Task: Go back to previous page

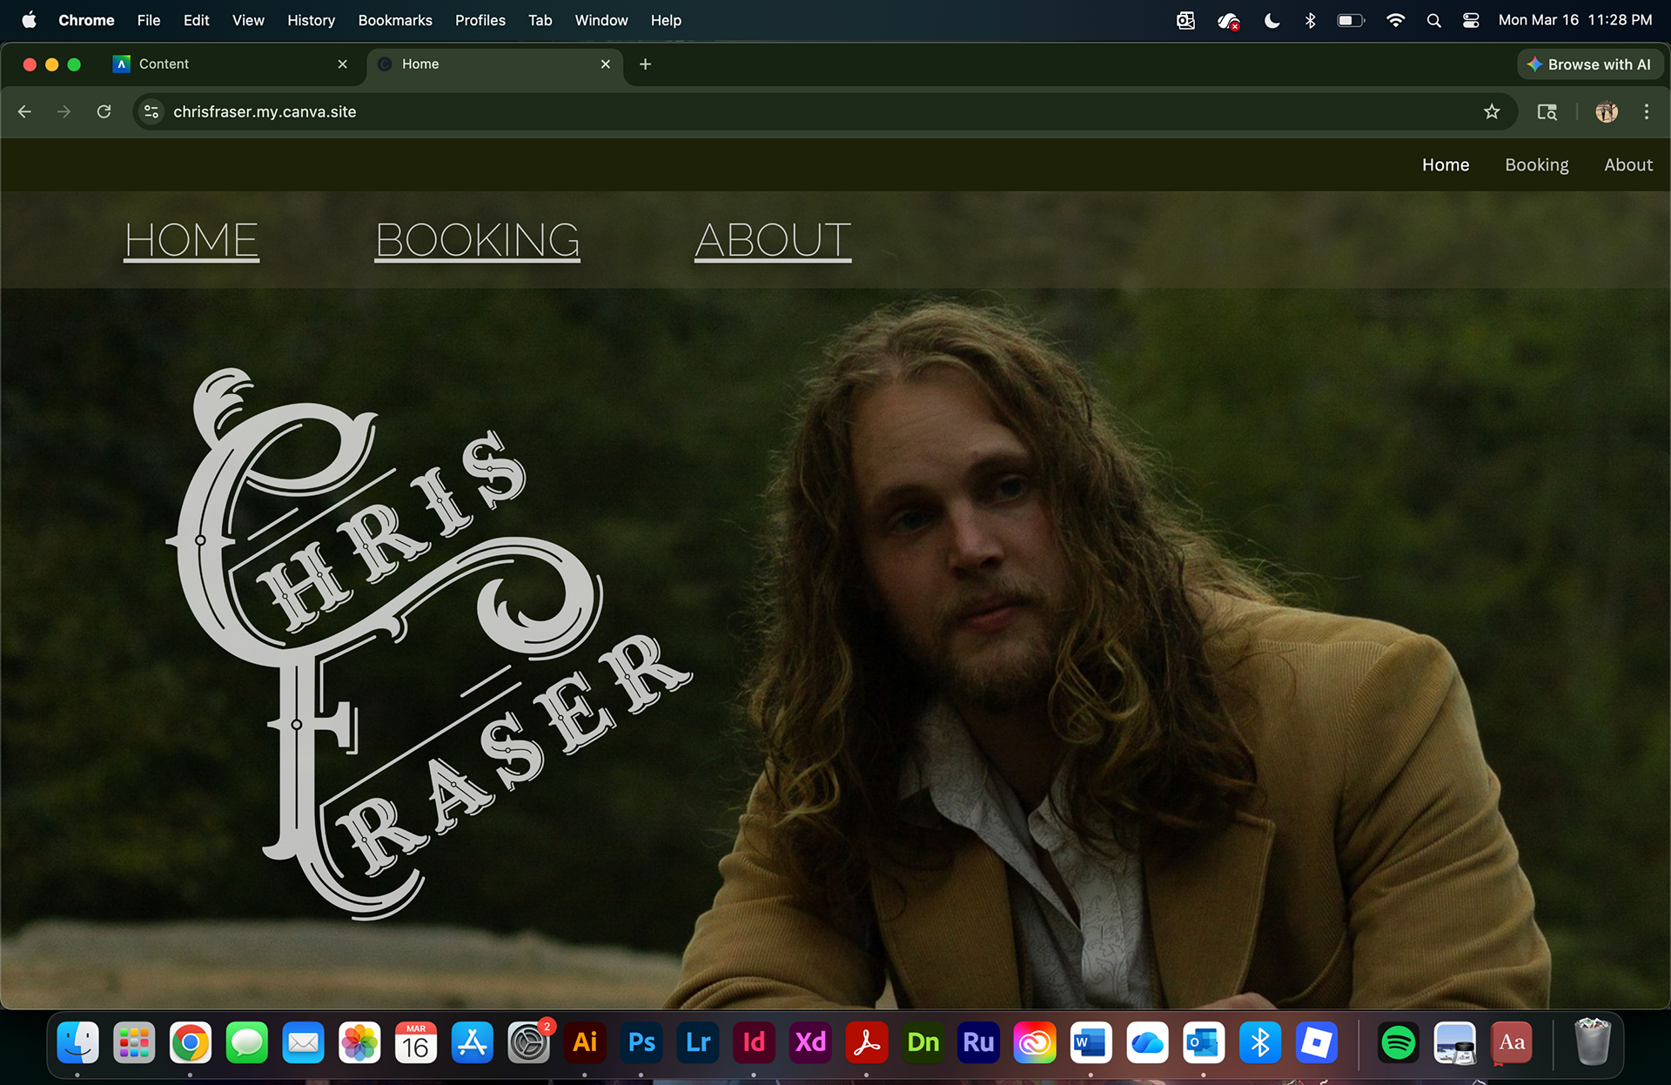Action: (x=24, y=111)
